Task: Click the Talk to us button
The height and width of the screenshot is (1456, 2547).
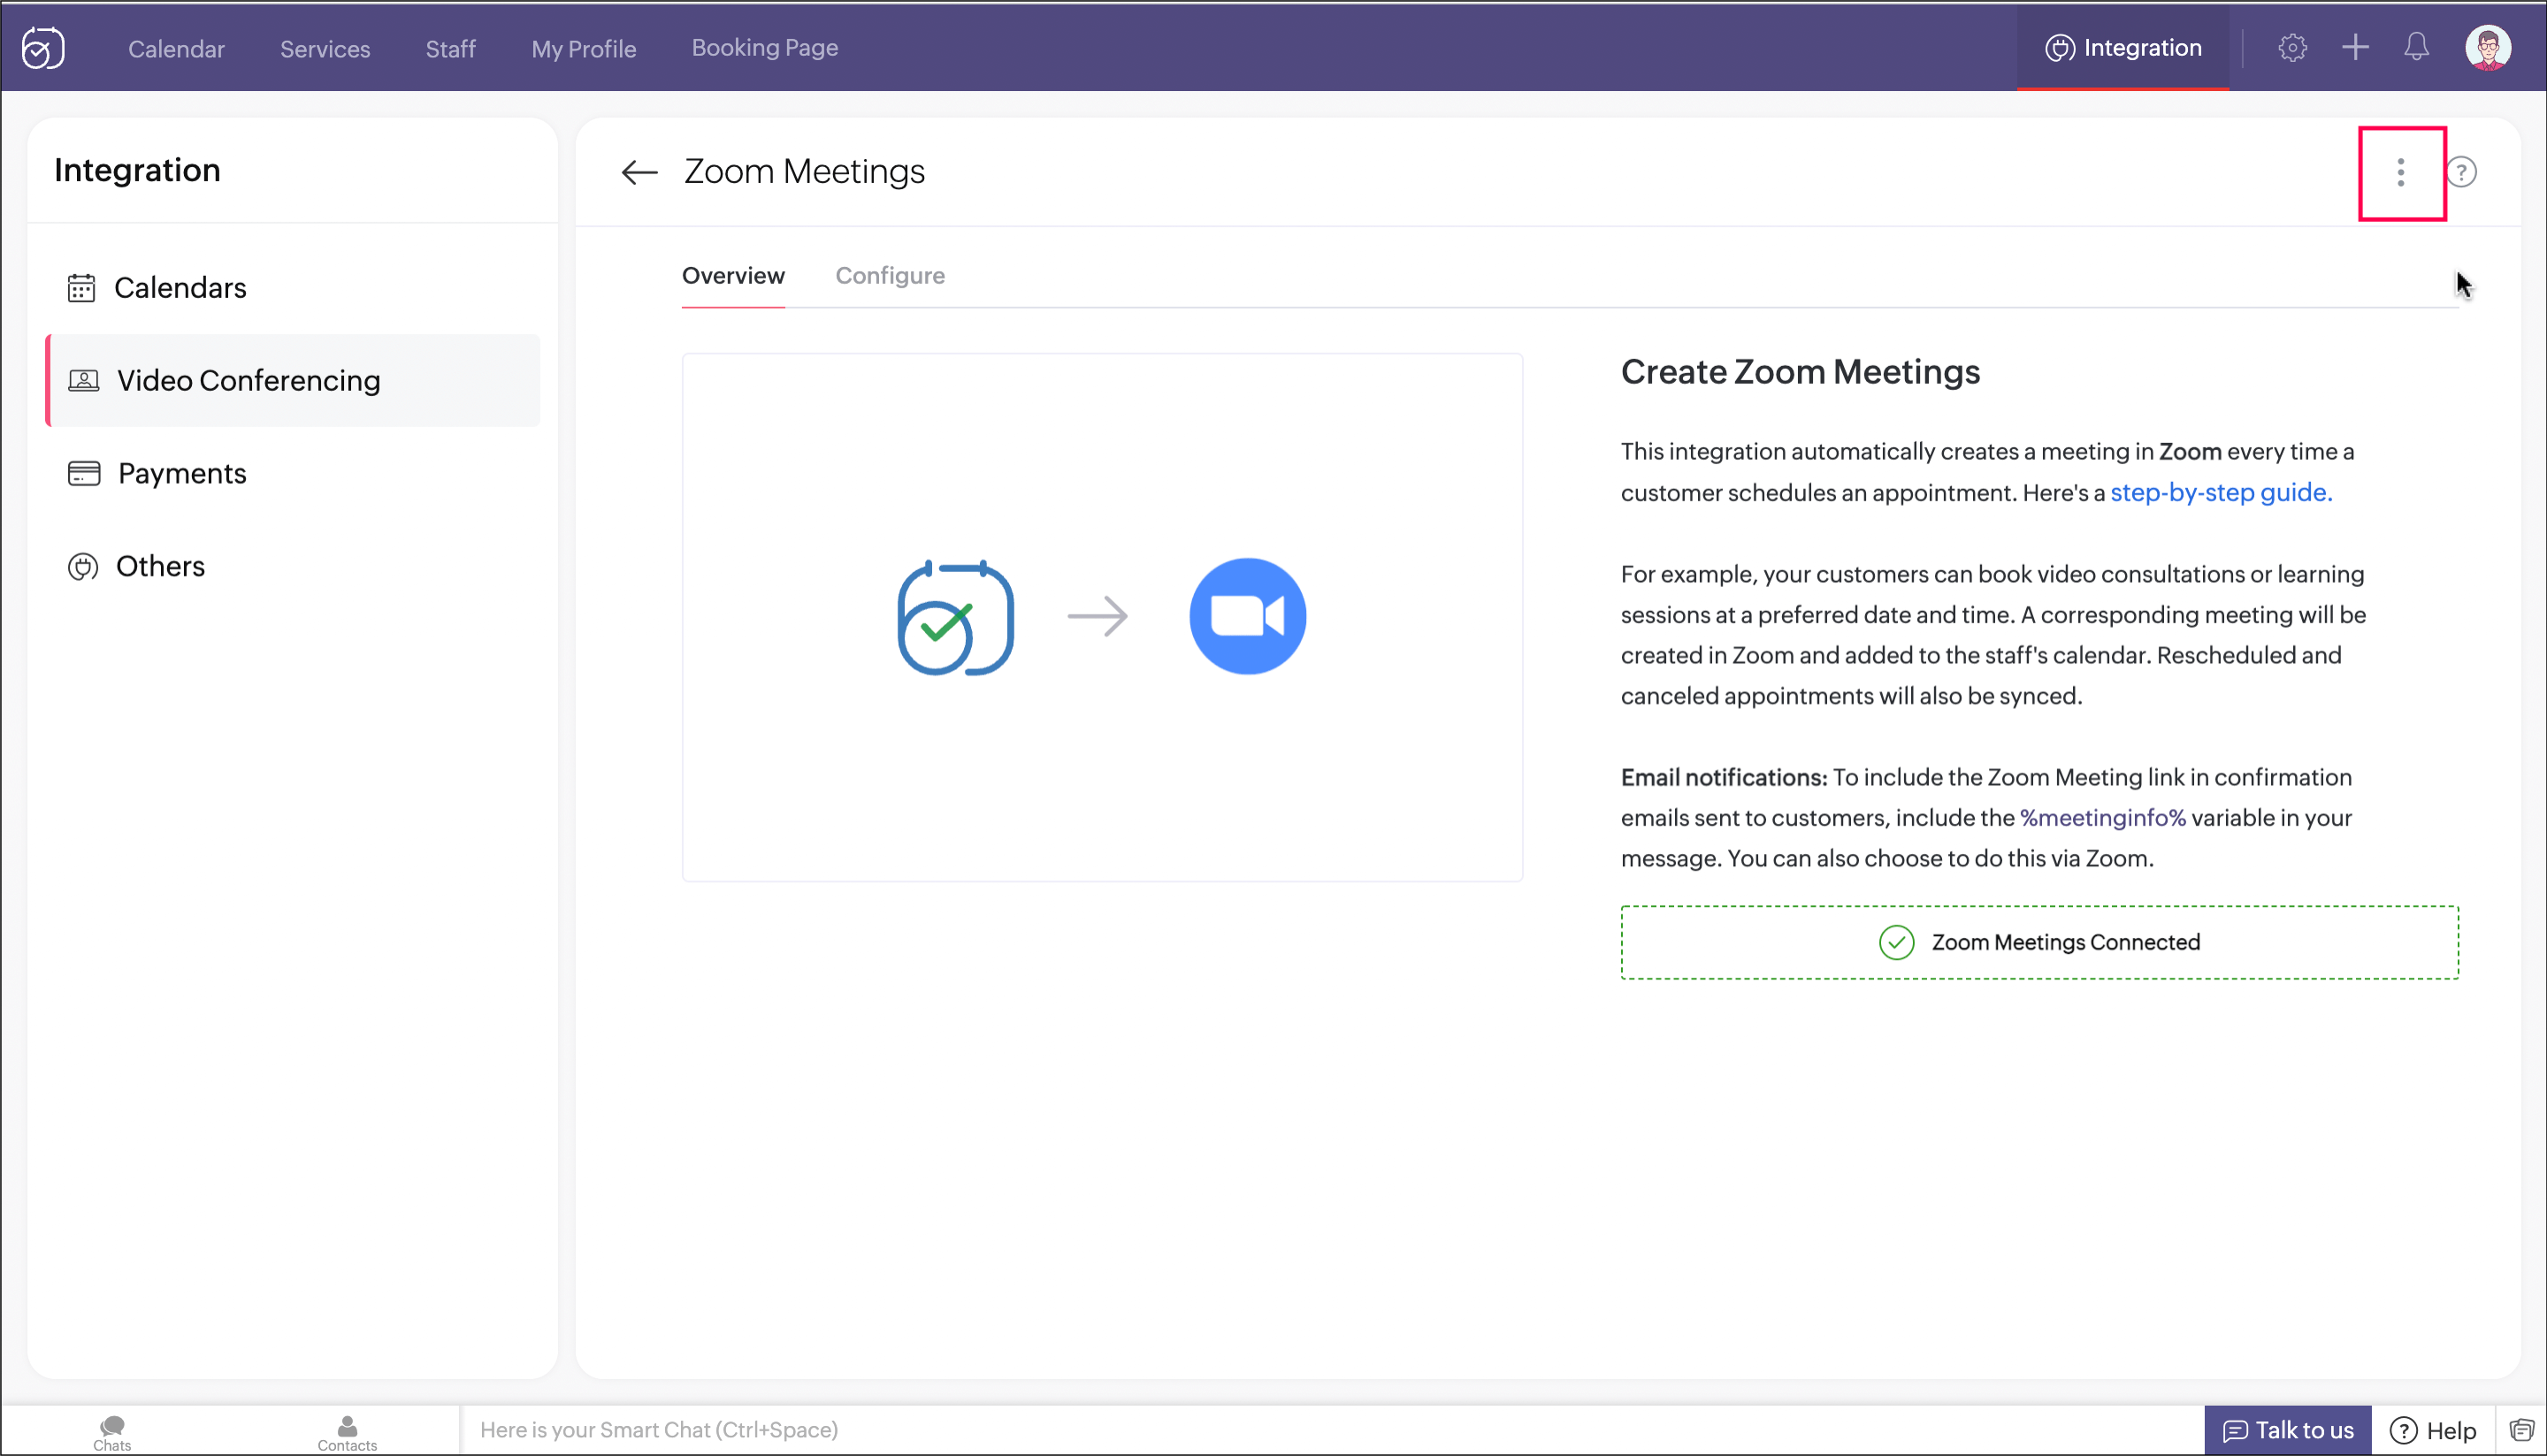Action: point(2287,1430)
